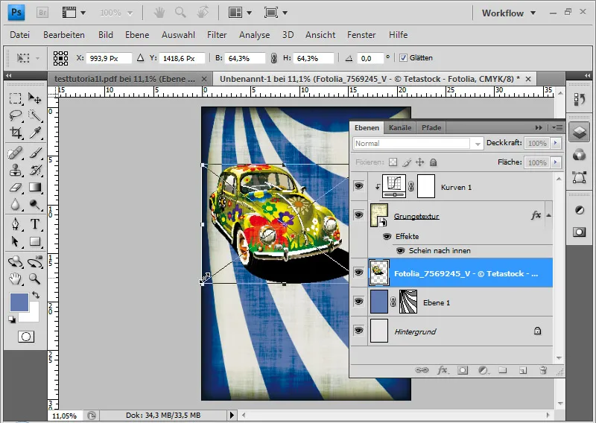Select the Path Selection tool

[15, 241]
